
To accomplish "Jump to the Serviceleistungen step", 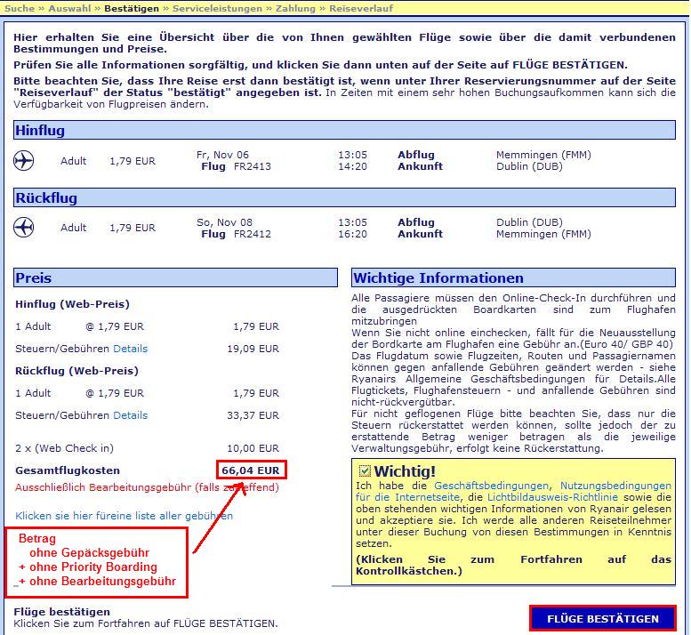I will click(218, 8).
